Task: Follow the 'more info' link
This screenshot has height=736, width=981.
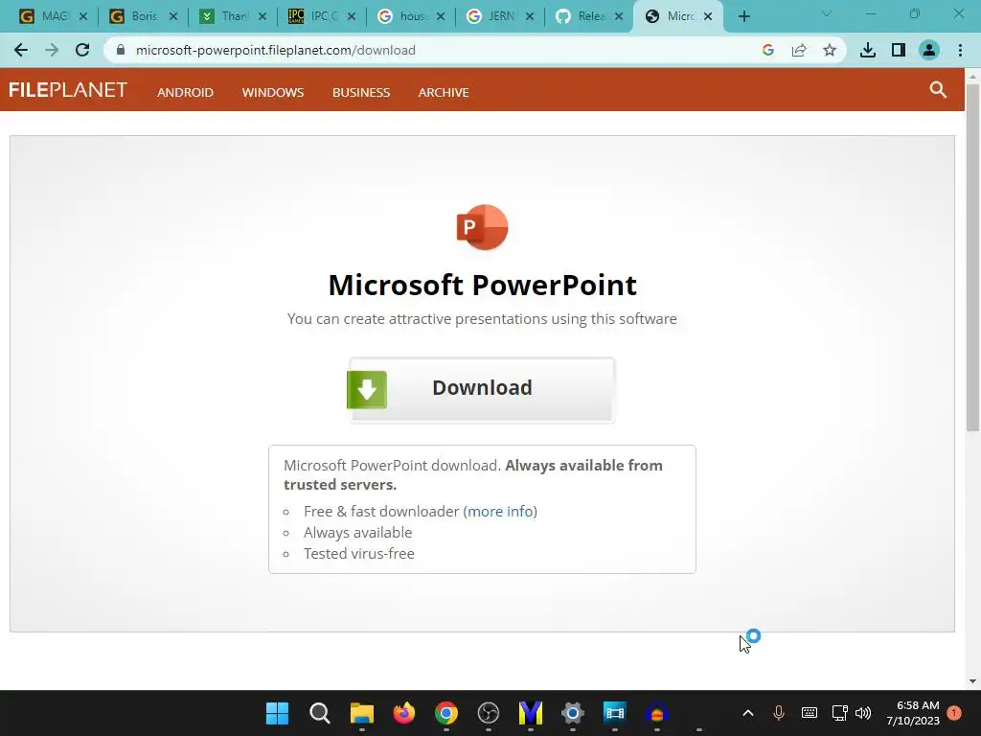Action: 500,512
